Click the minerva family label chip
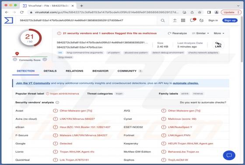Viewport: 245px width, 165px height. tap(198, 94)
